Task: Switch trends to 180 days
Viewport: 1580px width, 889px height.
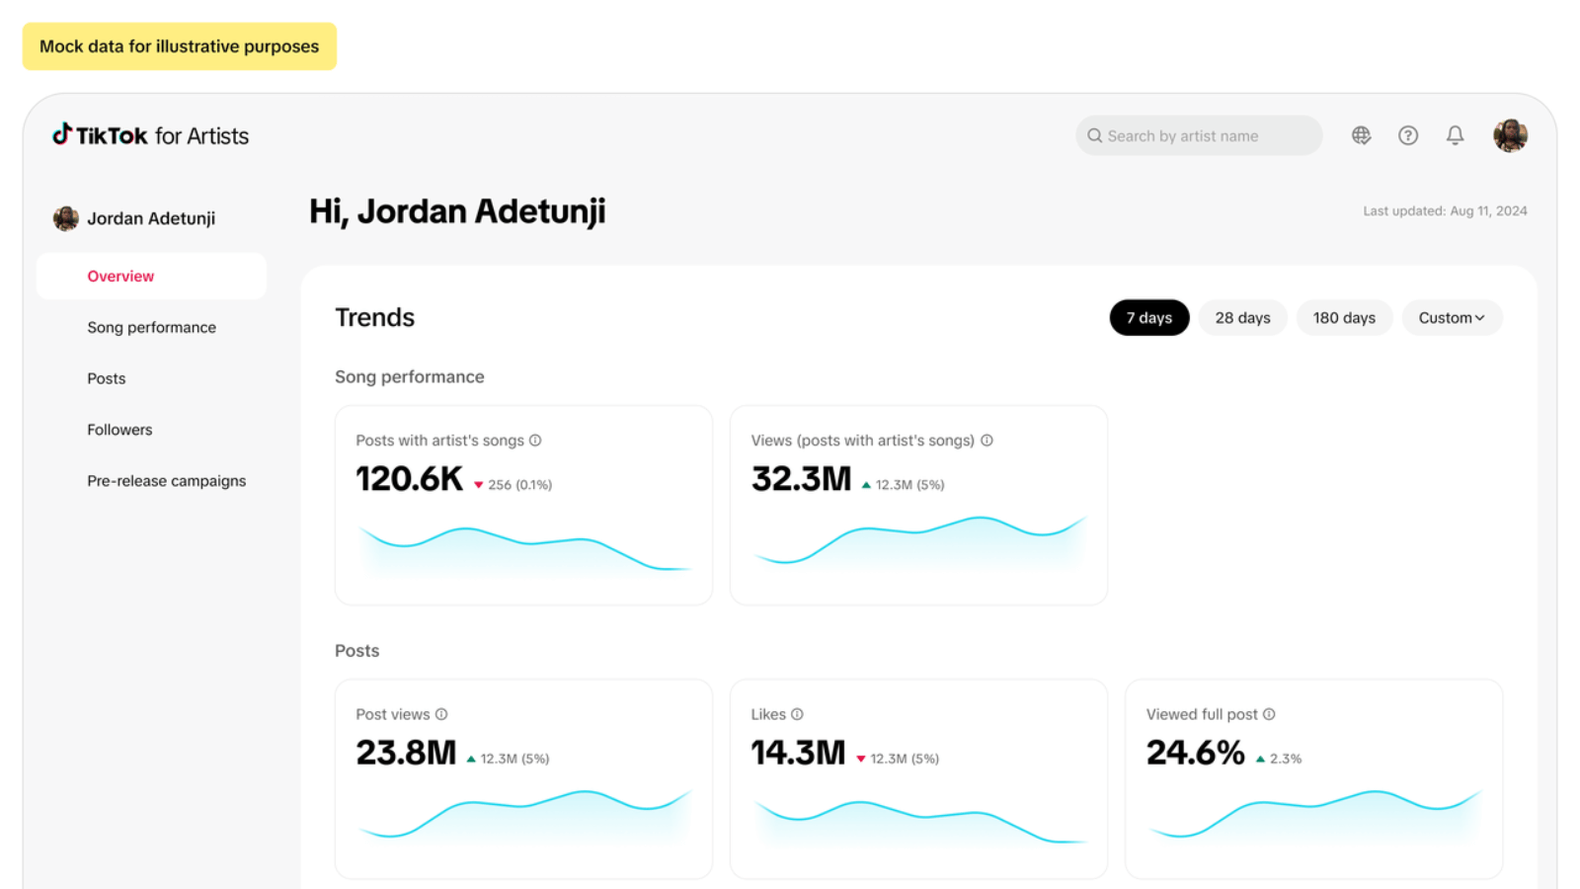Action: click(x=1343, y=318)
